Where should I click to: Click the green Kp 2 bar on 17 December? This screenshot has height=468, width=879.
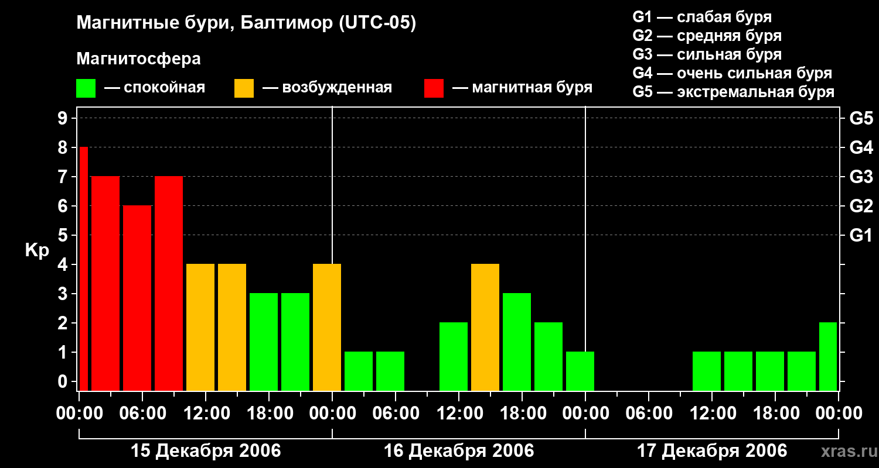pyautogui.click(x=828, y=356)
